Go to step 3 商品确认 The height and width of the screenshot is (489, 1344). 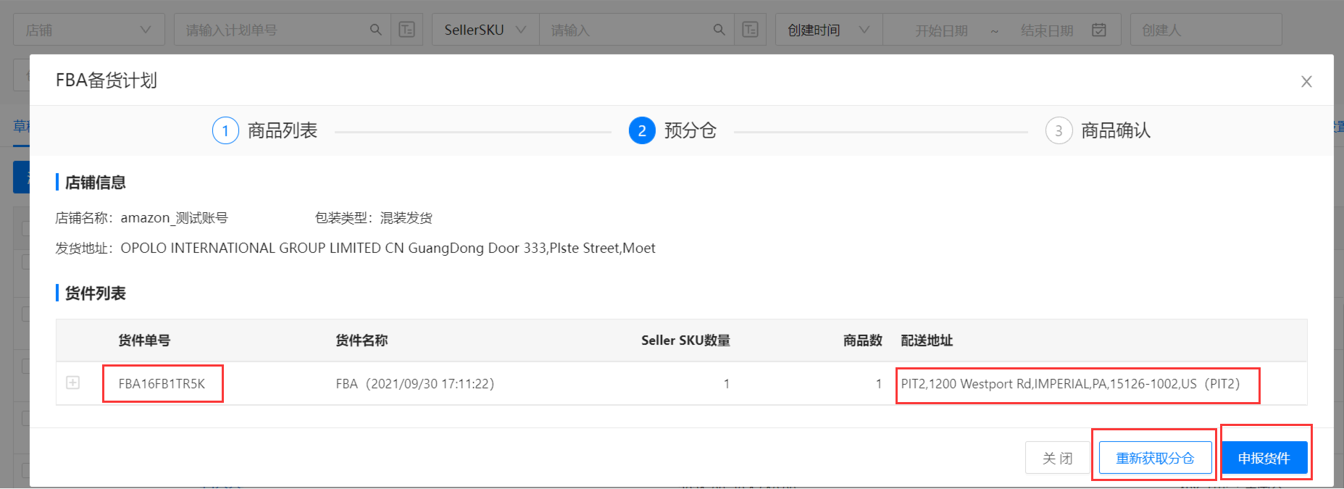tap(1098, 130)
